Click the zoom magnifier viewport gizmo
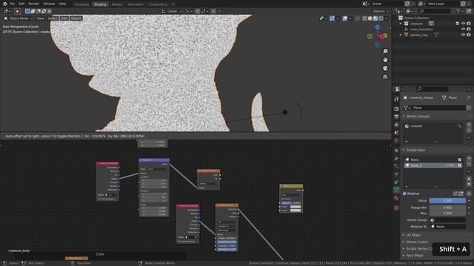The height and width of the screenshot is (266, 474). pyautogui.click(x=385, y=51)
